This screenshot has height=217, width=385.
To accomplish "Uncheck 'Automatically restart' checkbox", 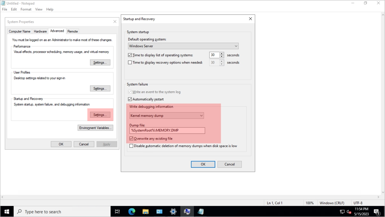I will 130,99.
